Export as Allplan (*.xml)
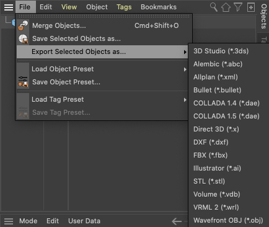Image resolution: width=269 pixels, height=227 pixels. (x=229, y=77)
